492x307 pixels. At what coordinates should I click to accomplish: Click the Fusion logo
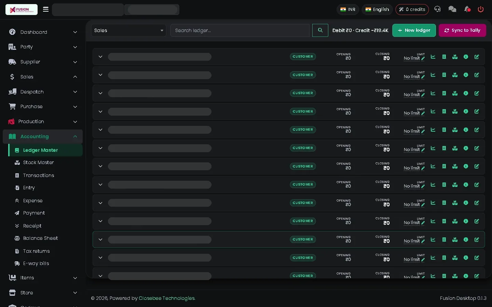pyautogui.click(x=22, y=10)
